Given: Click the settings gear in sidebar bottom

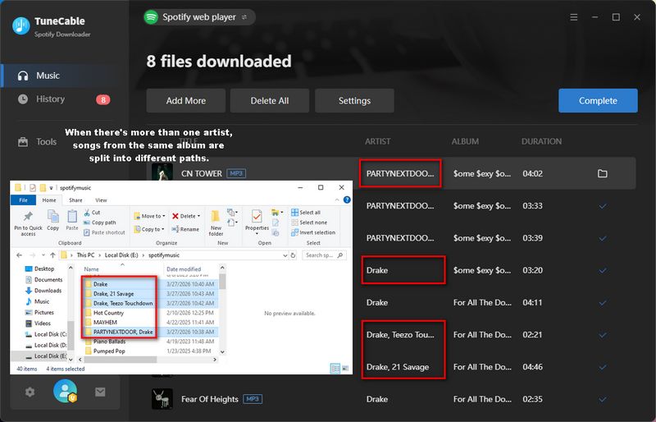Looking at the screenshot, I should (x=30, y=392).
